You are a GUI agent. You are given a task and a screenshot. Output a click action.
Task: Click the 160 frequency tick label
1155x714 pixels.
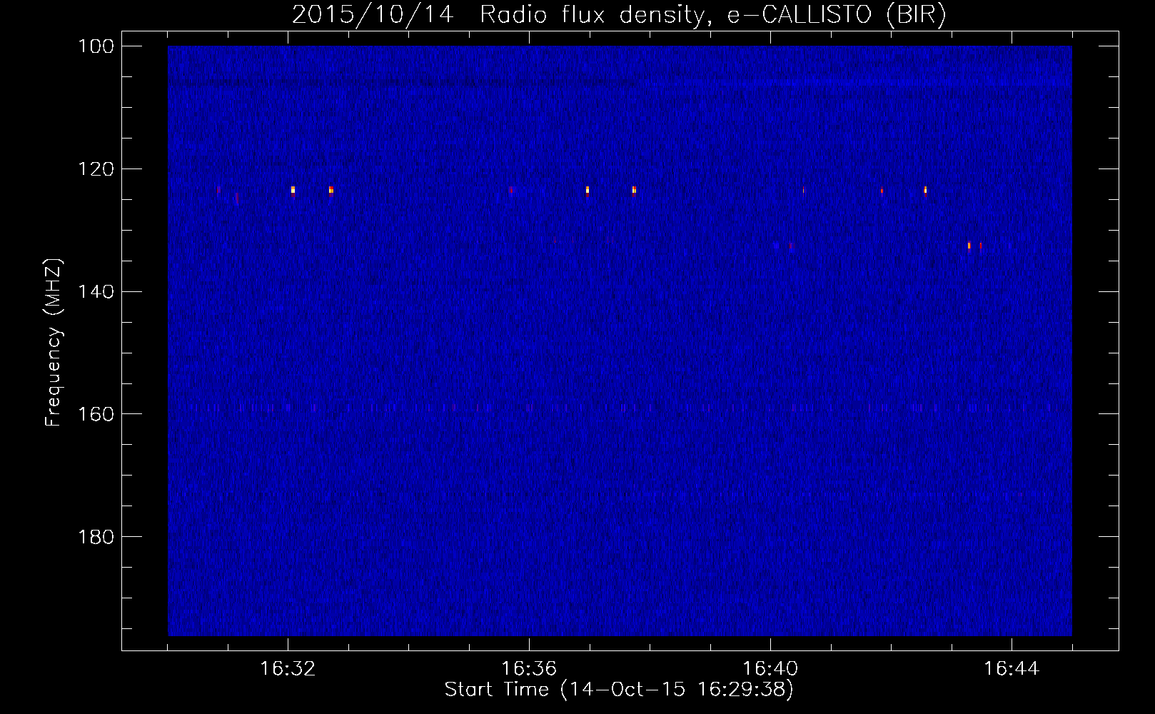(x=96, y=414)
